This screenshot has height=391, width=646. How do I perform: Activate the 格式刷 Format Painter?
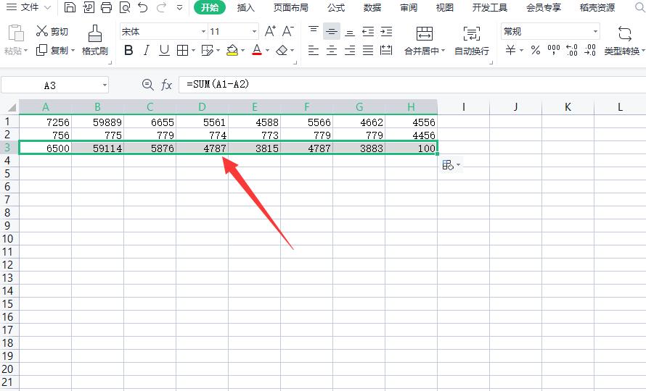[95, 40]
